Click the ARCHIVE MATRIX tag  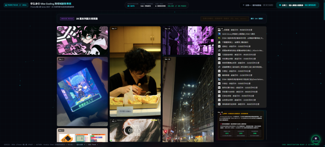pos(67,19)
